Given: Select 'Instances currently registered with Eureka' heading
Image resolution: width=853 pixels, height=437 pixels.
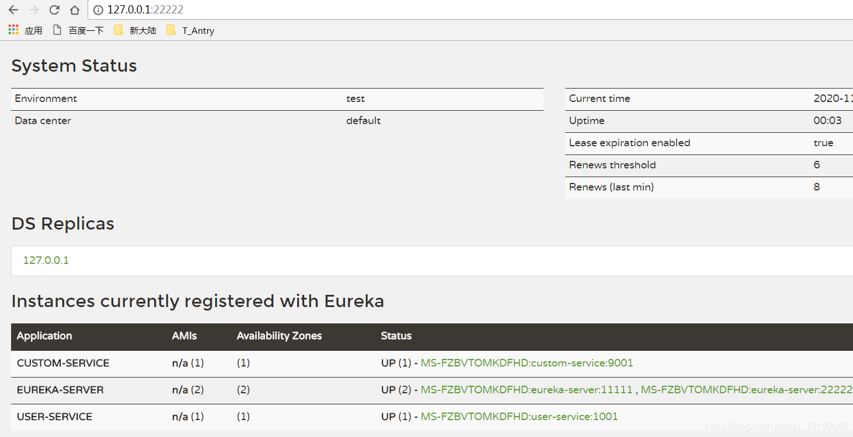Looking at the screenshot, I should click(197, 301).
